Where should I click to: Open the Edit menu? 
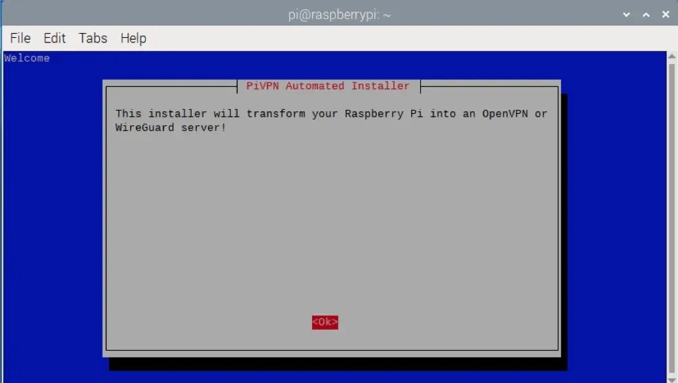[55, 38]
